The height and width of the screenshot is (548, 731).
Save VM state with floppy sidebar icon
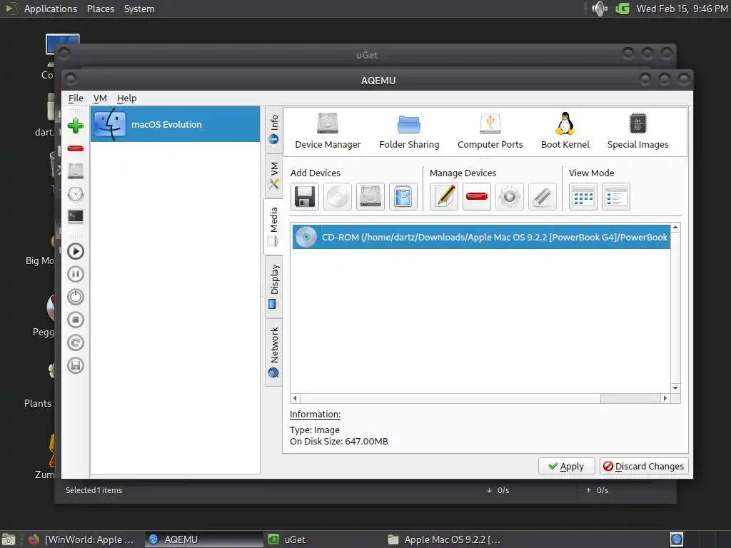point(76,365)
